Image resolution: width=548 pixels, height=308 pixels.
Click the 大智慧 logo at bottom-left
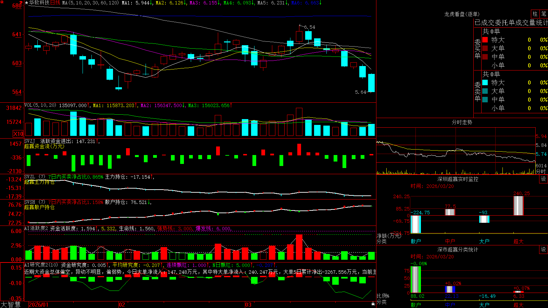point(11,305)
